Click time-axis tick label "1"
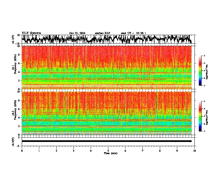 [x=39, y=151]
